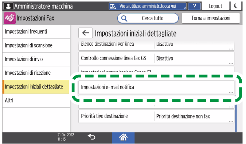Open Priorità tipo destinazione setting
Image resolution: width=246 pixels, height=144 pixels.
pyautogui.click(x=156, y=116)
